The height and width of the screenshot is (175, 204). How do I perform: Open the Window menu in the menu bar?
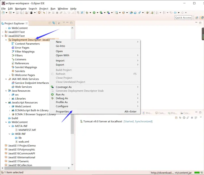tap(63, 8)
